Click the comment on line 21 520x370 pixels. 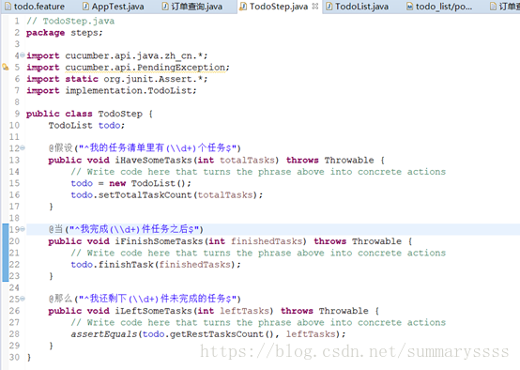click(x=258, y=253)
